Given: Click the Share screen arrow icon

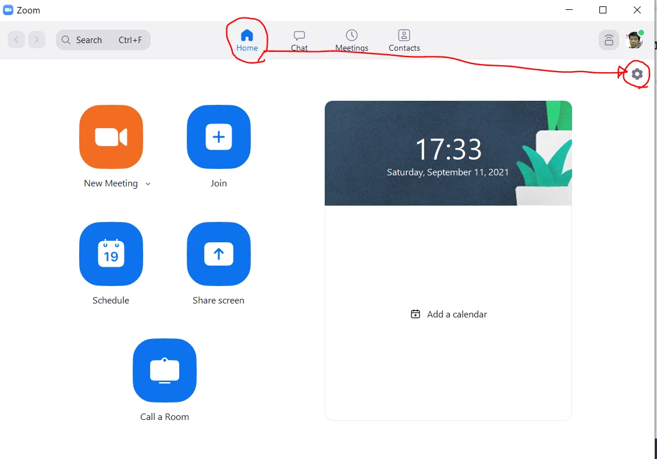Looking at the screenshot, I should pos(219,254).
